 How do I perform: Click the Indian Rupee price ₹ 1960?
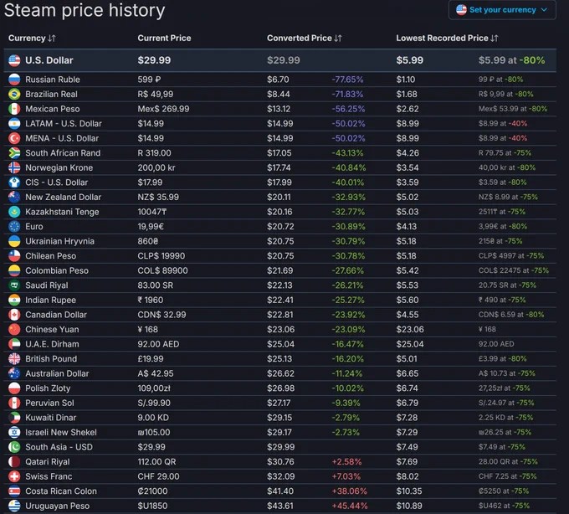(x=151, y=301)
